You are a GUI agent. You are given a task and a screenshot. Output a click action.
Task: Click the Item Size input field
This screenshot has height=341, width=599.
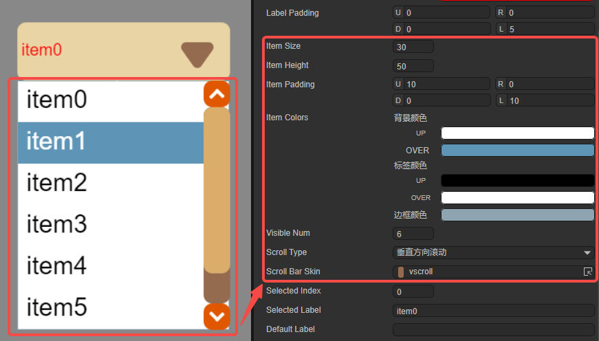point(413,47)
